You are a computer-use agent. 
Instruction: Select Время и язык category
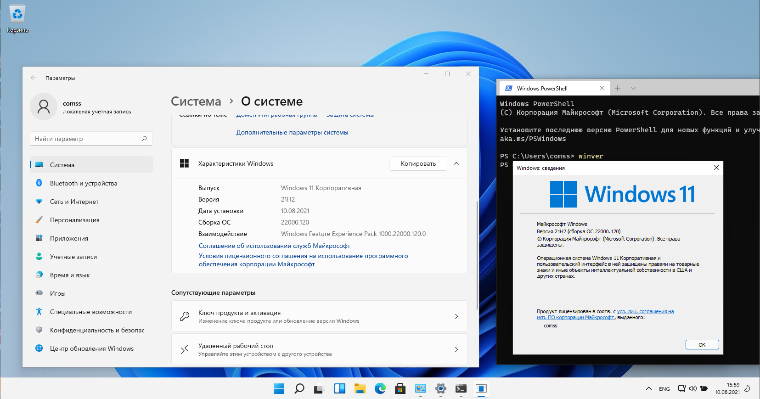click(91, 275)
